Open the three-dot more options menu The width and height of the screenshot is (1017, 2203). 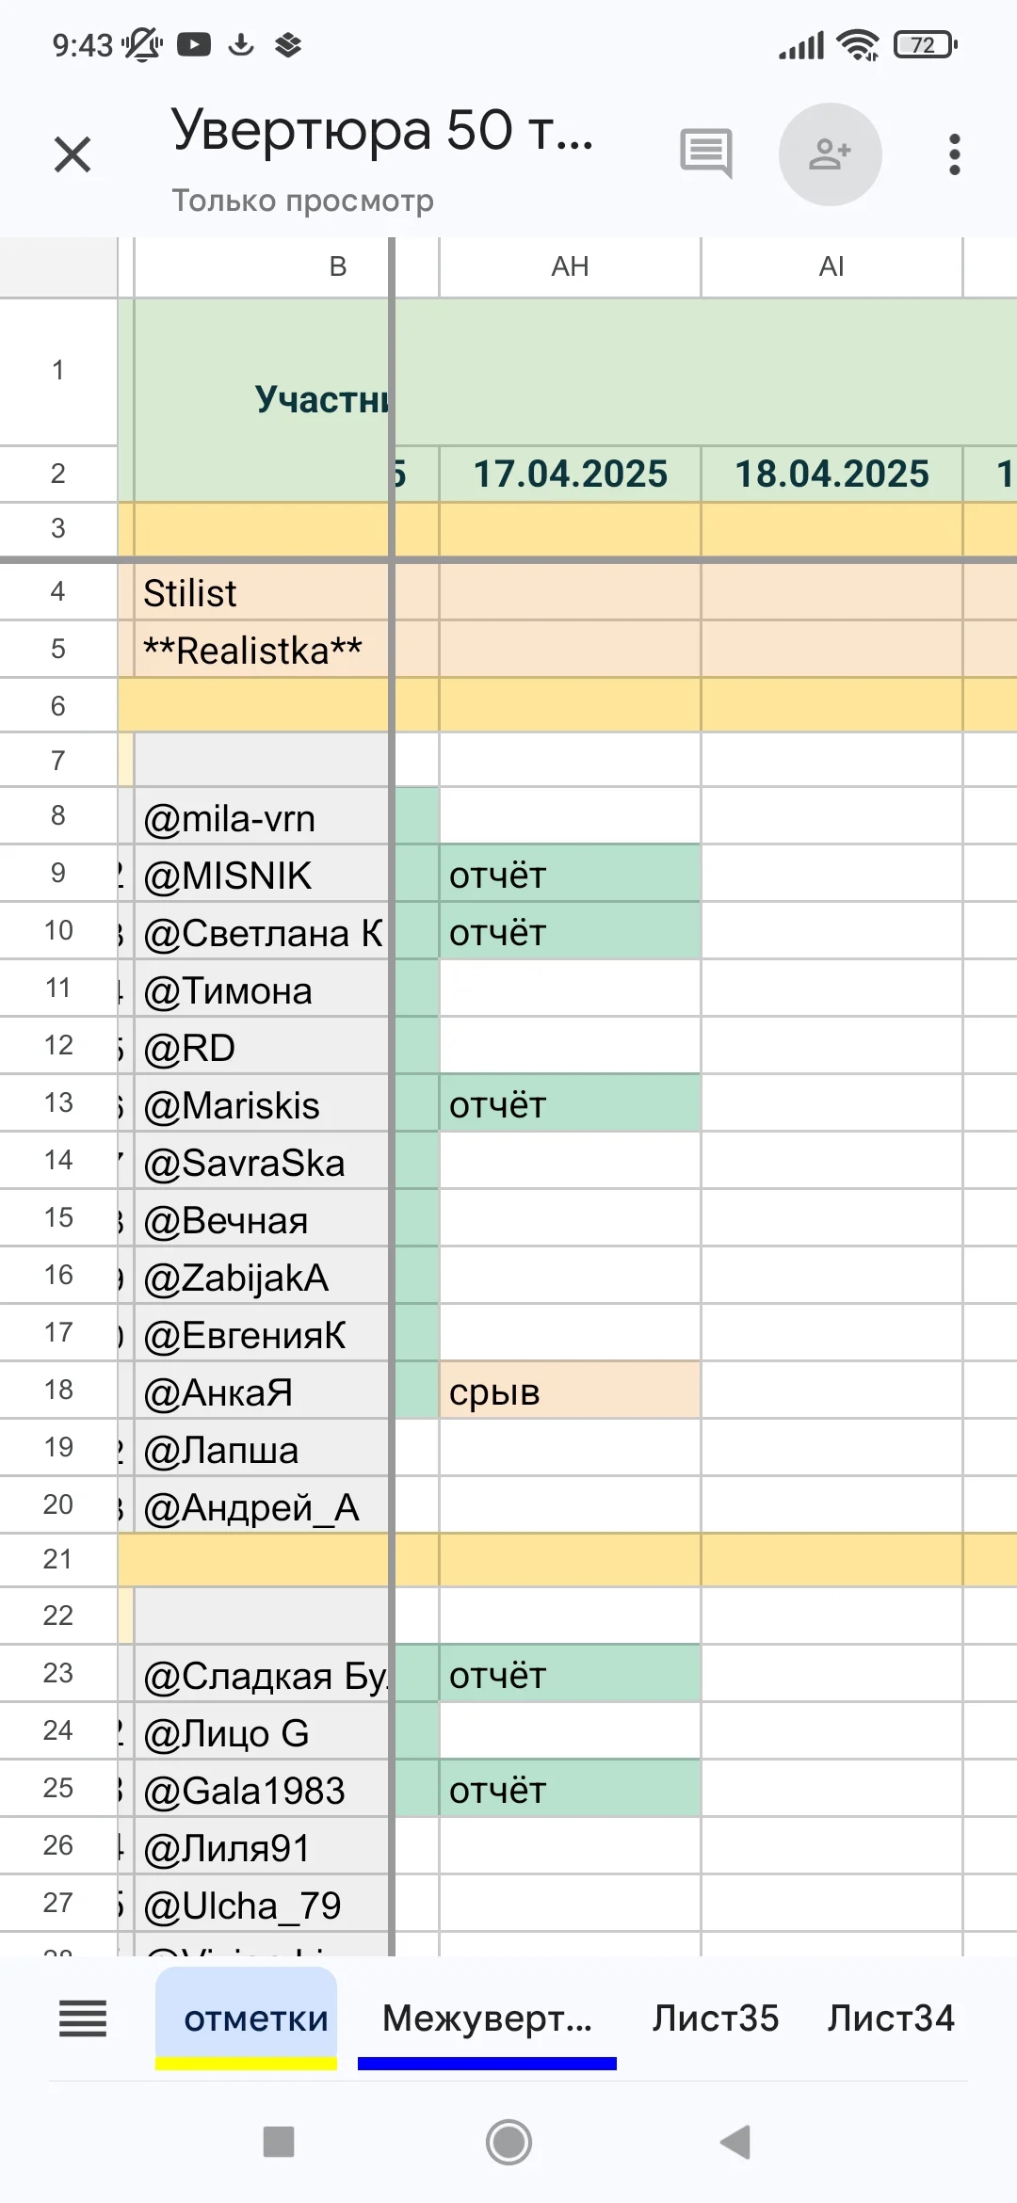954,154
